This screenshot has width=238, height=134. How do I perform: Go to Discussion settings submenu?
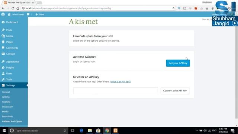[x=7, y=107]
